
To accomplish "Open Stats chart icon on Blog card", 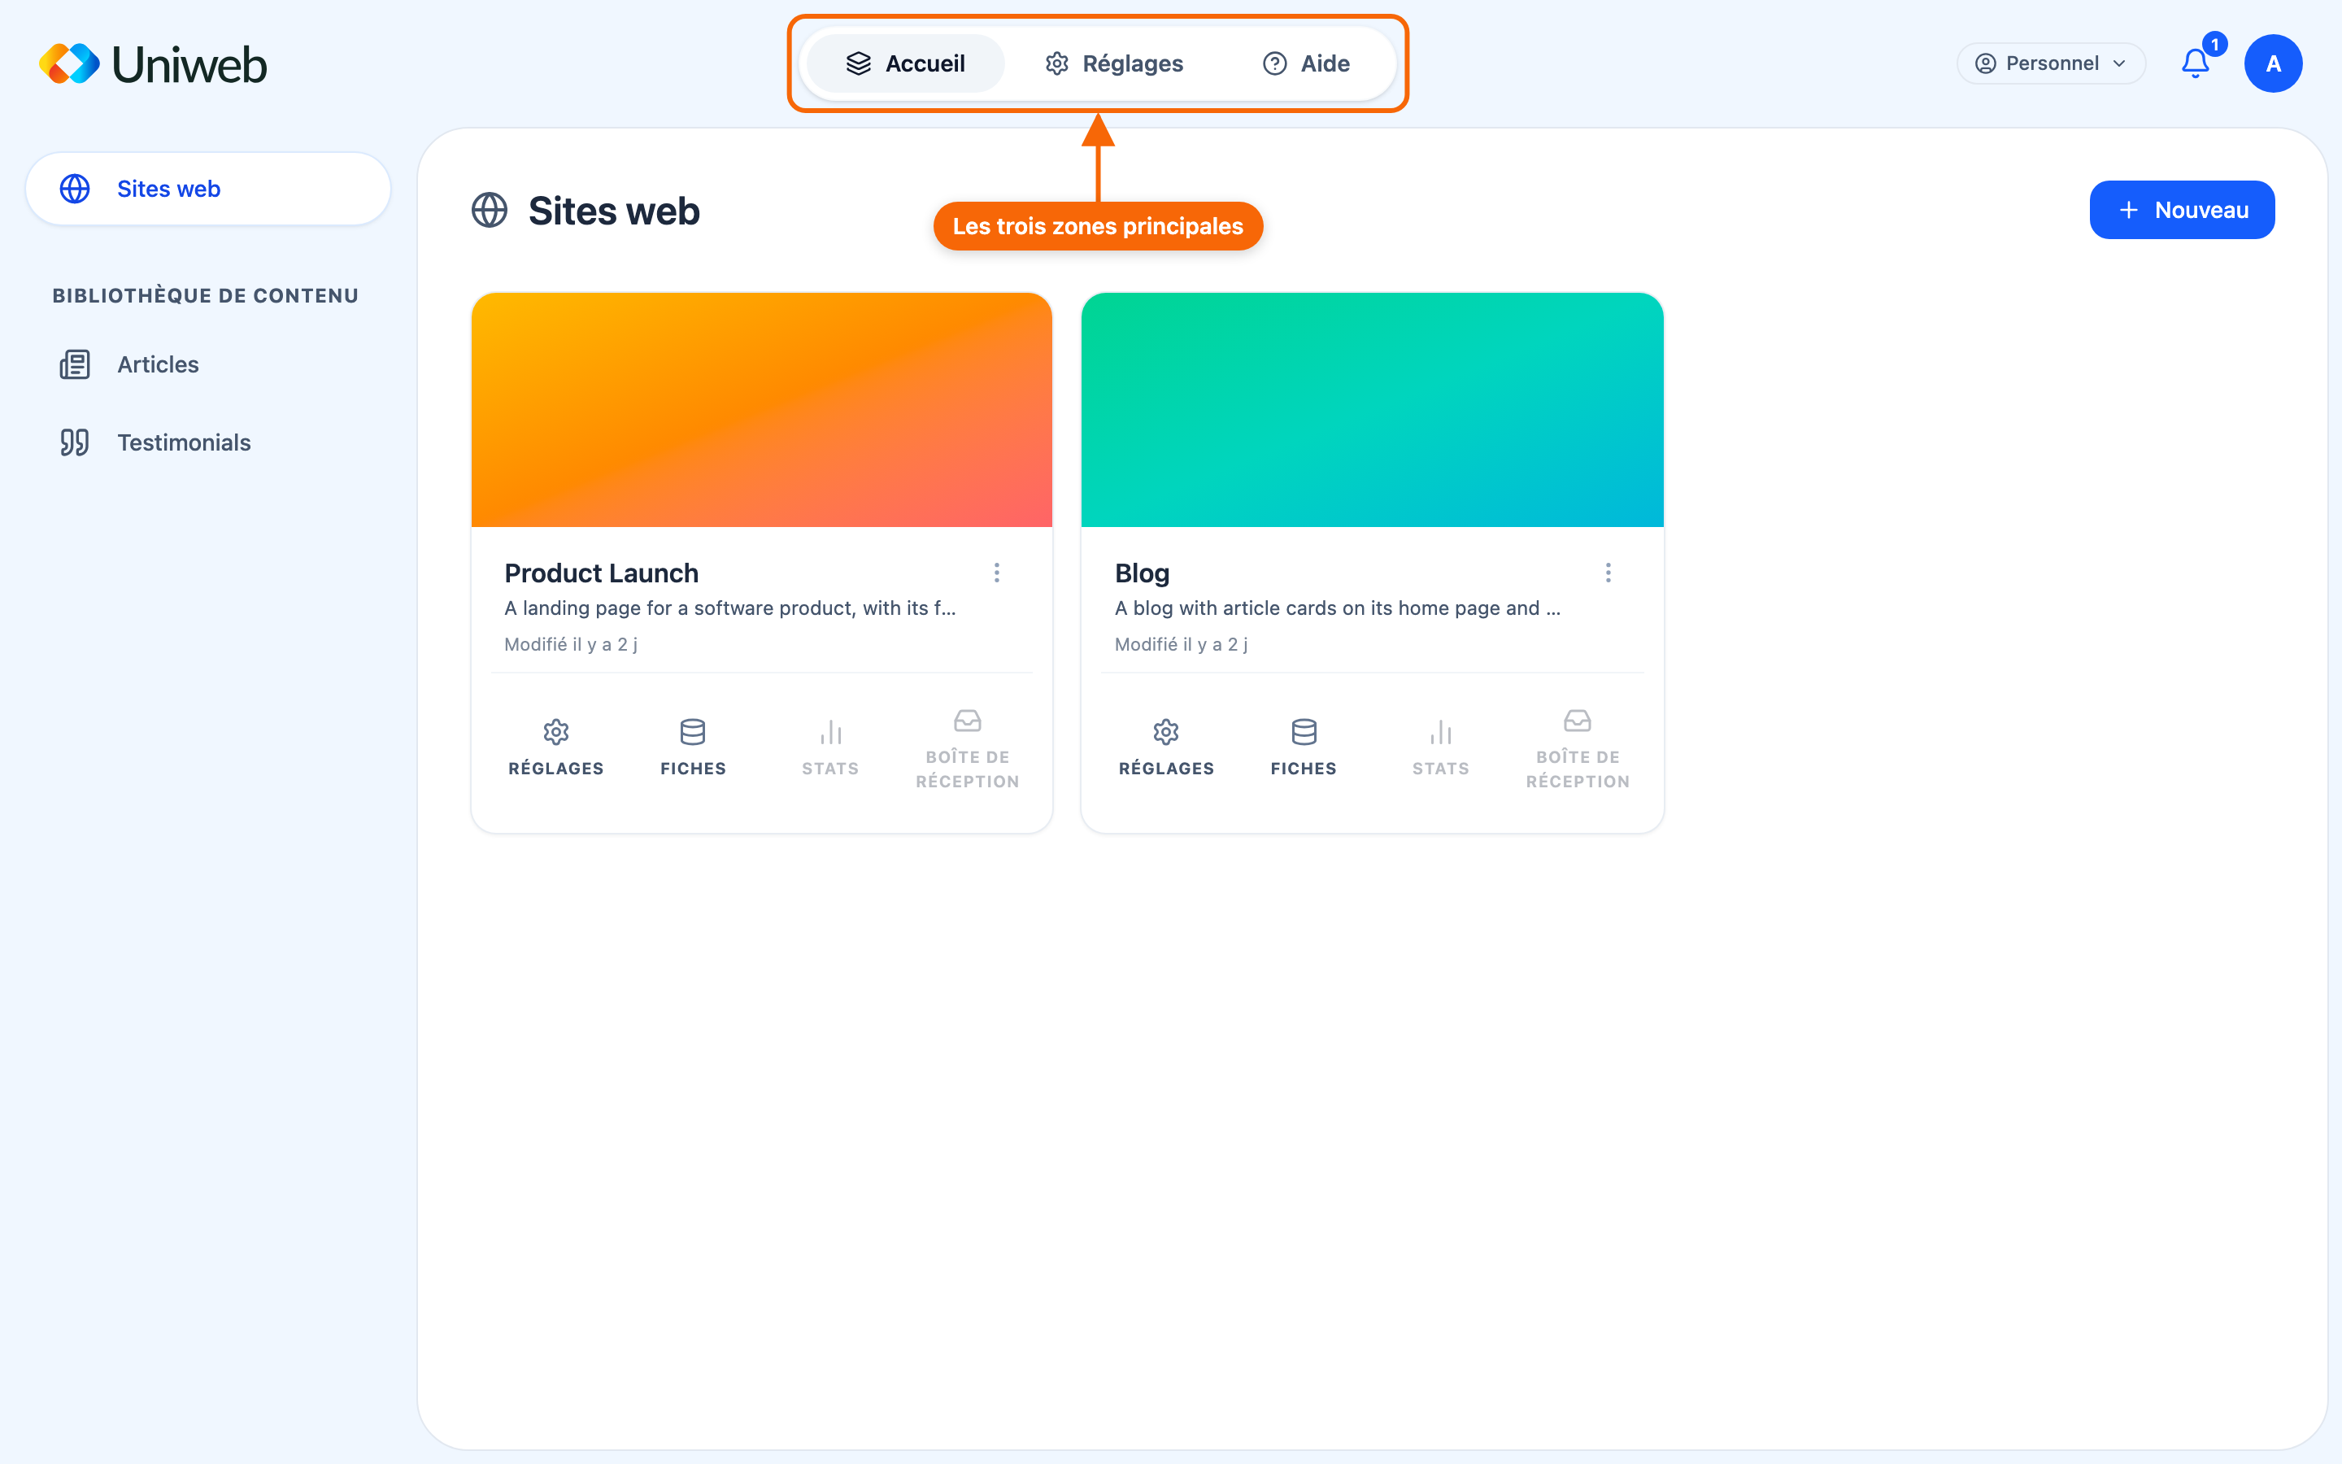I will coord(1440,747).
